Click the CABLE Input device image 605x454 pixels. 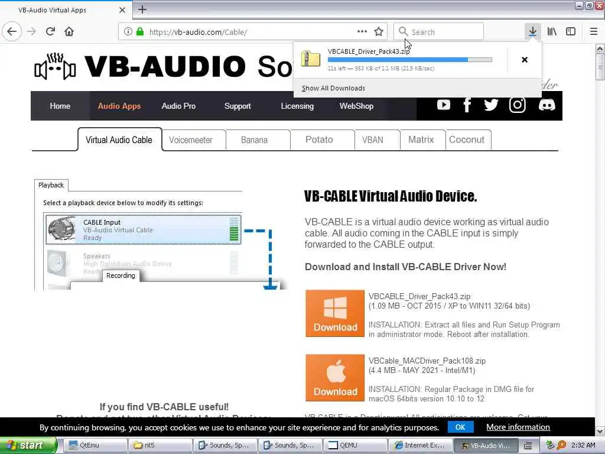point(61,229)
